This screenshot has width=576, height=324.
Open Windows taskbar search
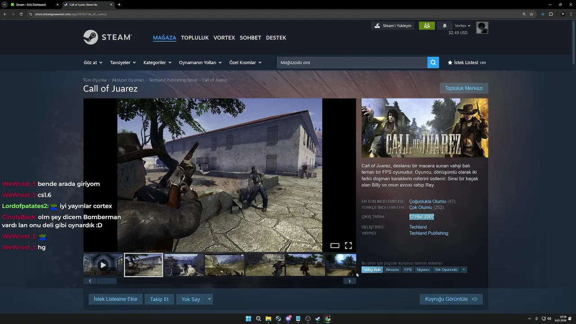(x=258, y=319)
